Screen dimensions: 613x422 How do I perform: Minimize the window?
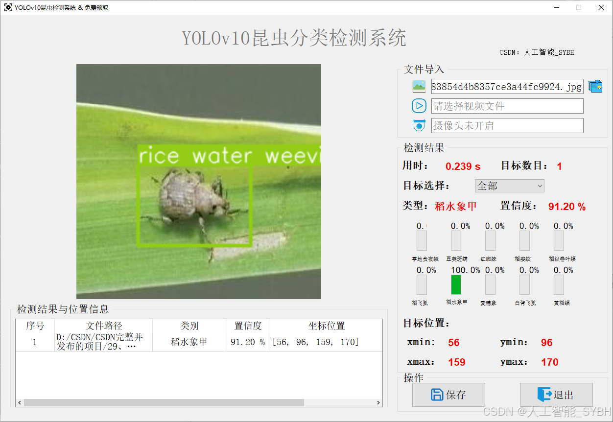(x=557, y=7)
